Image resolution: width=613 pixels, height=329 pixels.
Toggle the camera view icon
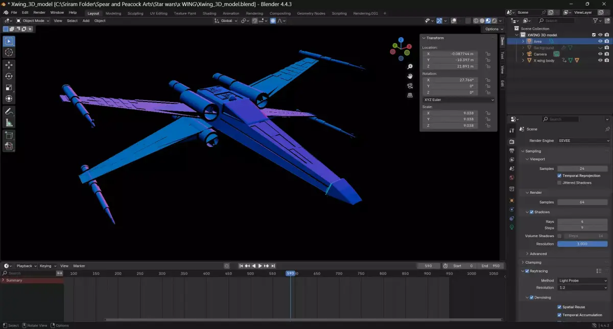pyautogui.click(x=410, y=86)
